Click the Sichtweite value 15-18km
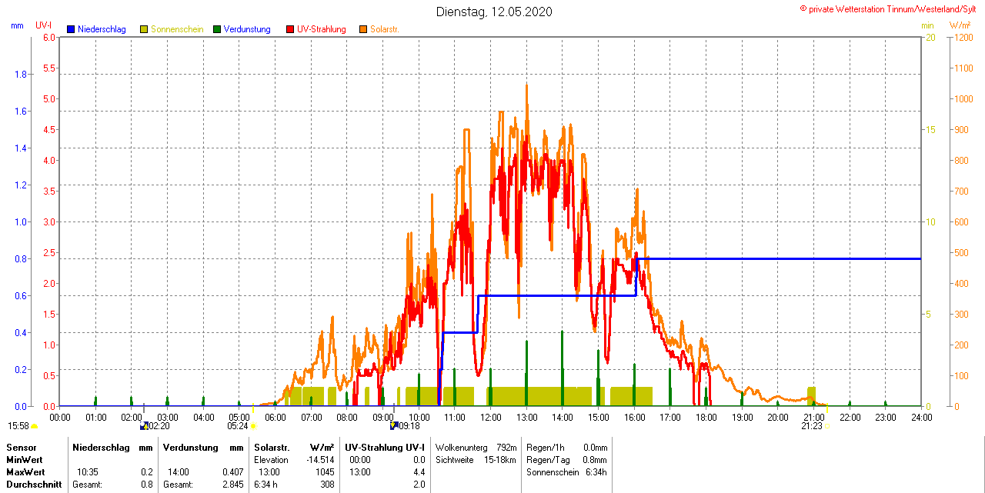Screen dimensions: 985x493 click(x=502, y=459)
